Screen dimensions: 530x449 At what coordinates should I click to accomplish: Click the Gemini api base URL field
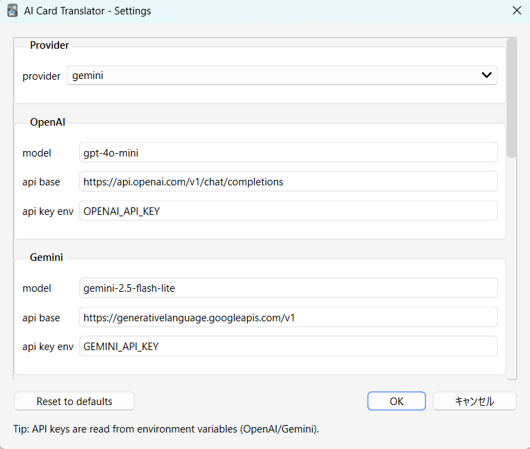288,317
